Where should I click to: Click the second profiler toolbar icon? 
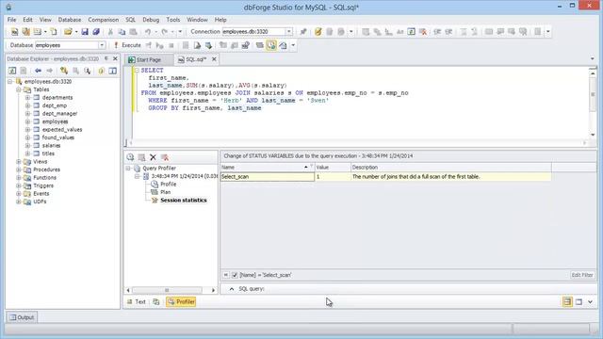pos(141,157)
